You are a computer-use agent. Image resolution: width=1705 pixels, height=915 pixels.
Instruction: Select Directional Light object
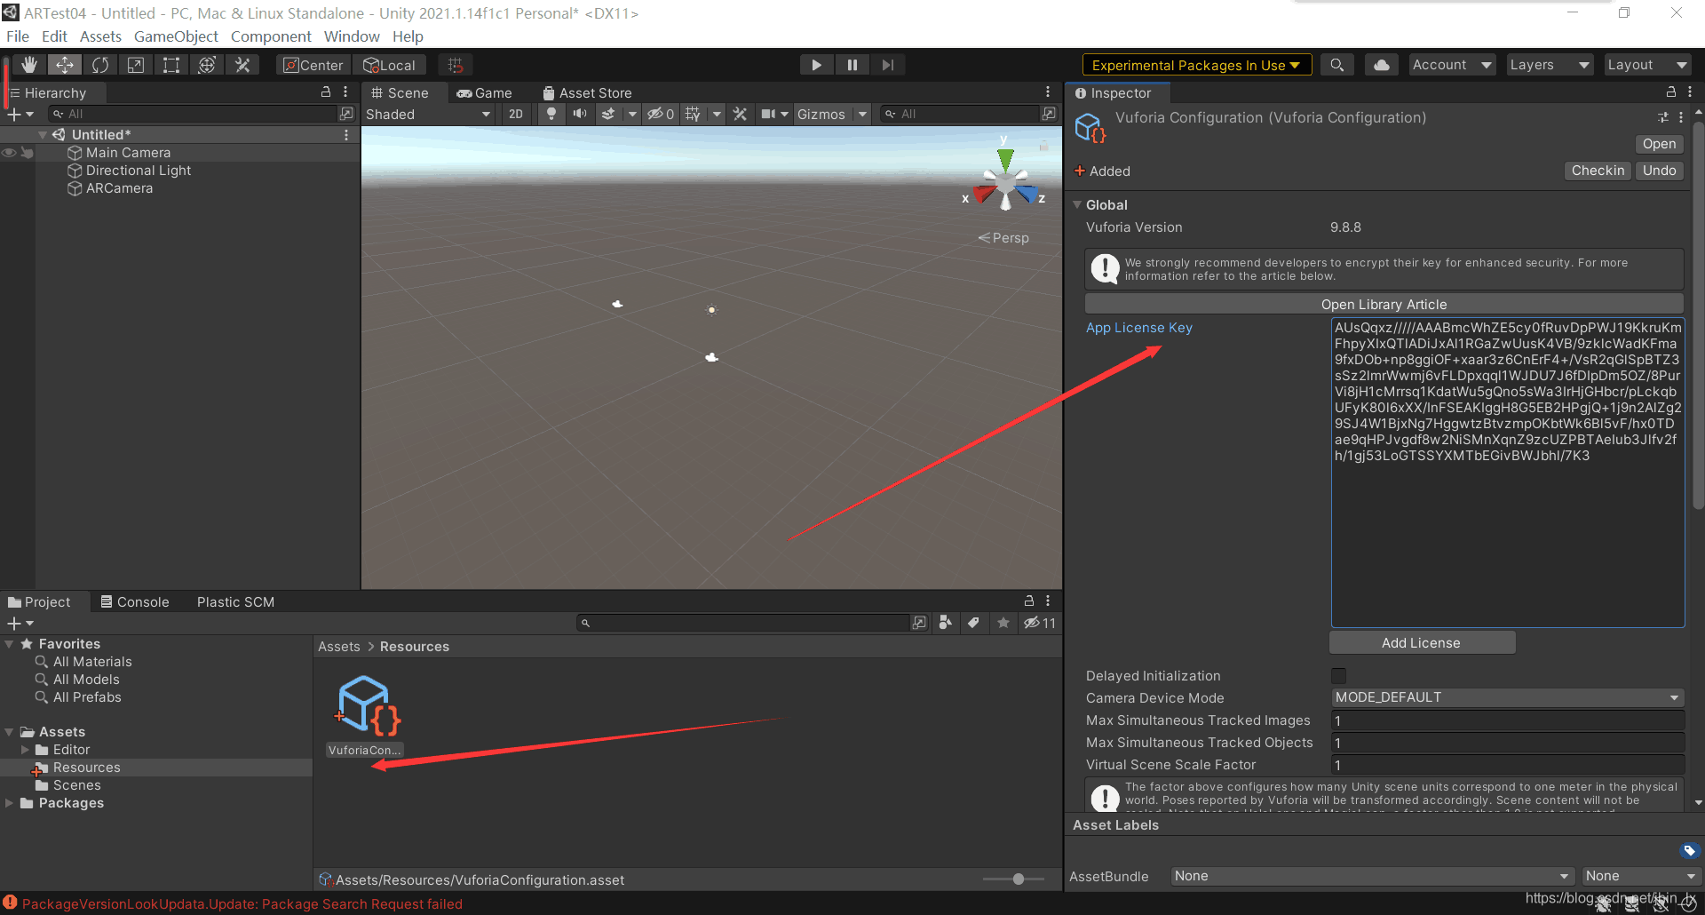tap(138, 171)
